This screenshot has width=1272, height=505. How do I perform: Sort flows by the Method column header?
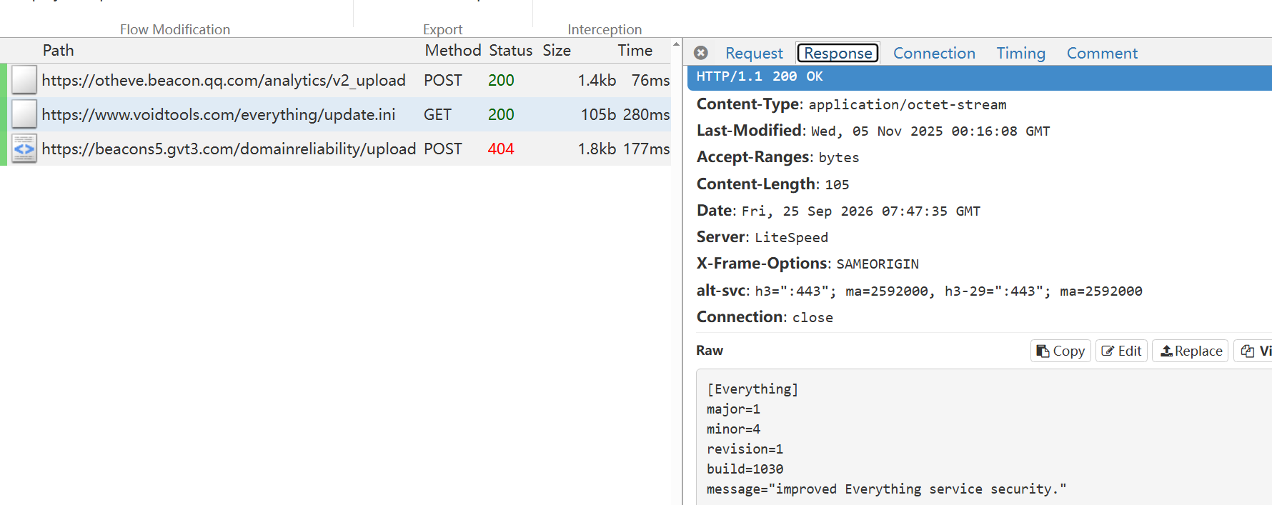[x=453, y=50]
